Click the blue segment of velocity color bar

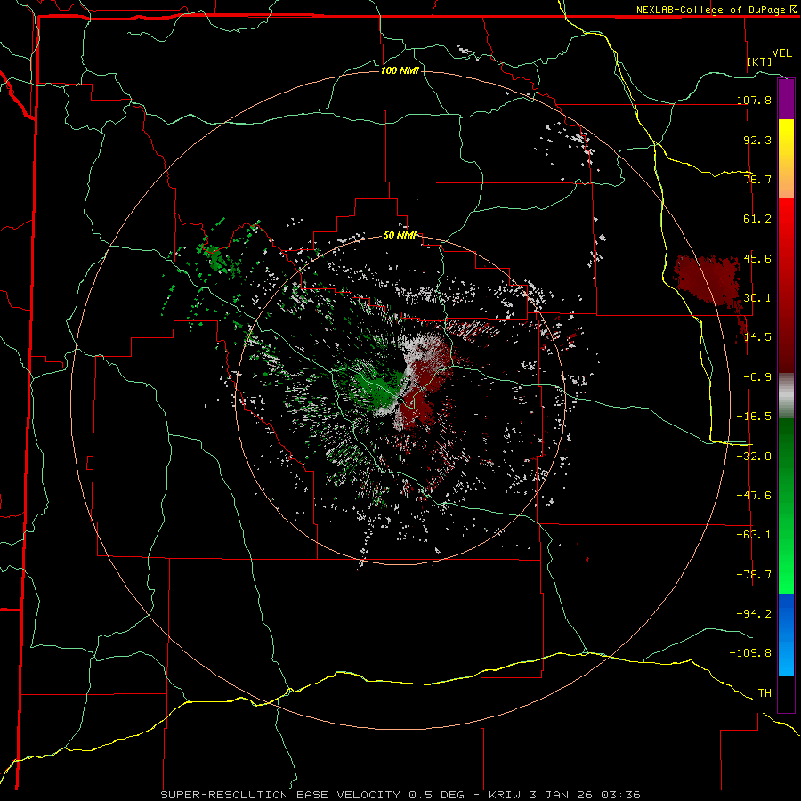[x=786, y=635]
